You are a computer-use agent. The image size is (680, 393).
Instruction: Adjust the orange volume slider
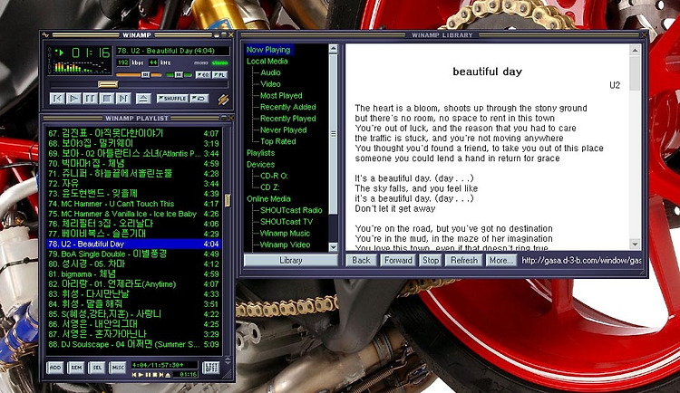click(139, 75)
